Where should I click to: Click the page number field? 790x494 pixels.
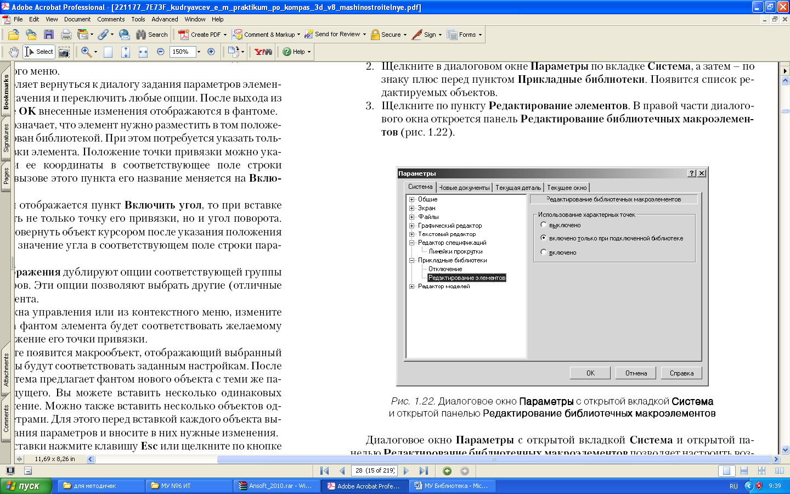tap(375, 471)
